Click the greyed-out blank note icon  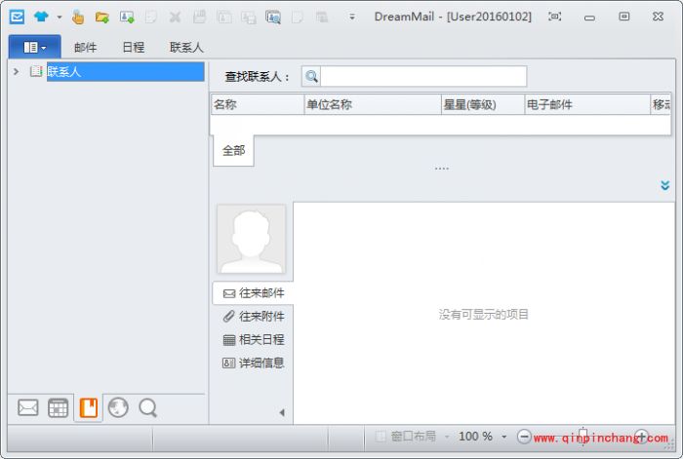(298, 18)
